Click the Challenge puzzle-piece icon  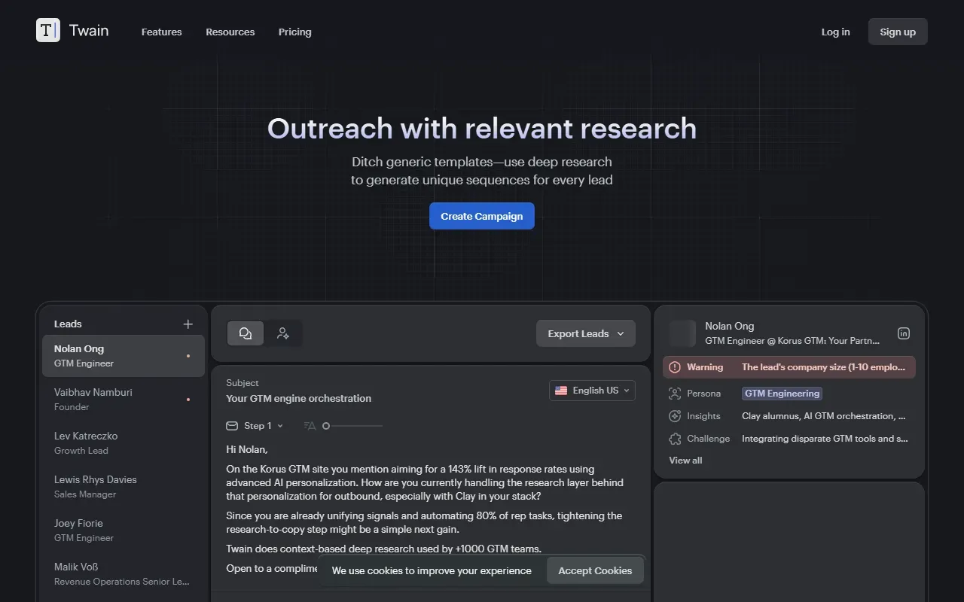tap(675, 439)
